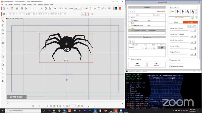
Task: Open the Animation menu
Action: [x=17, y=4]
